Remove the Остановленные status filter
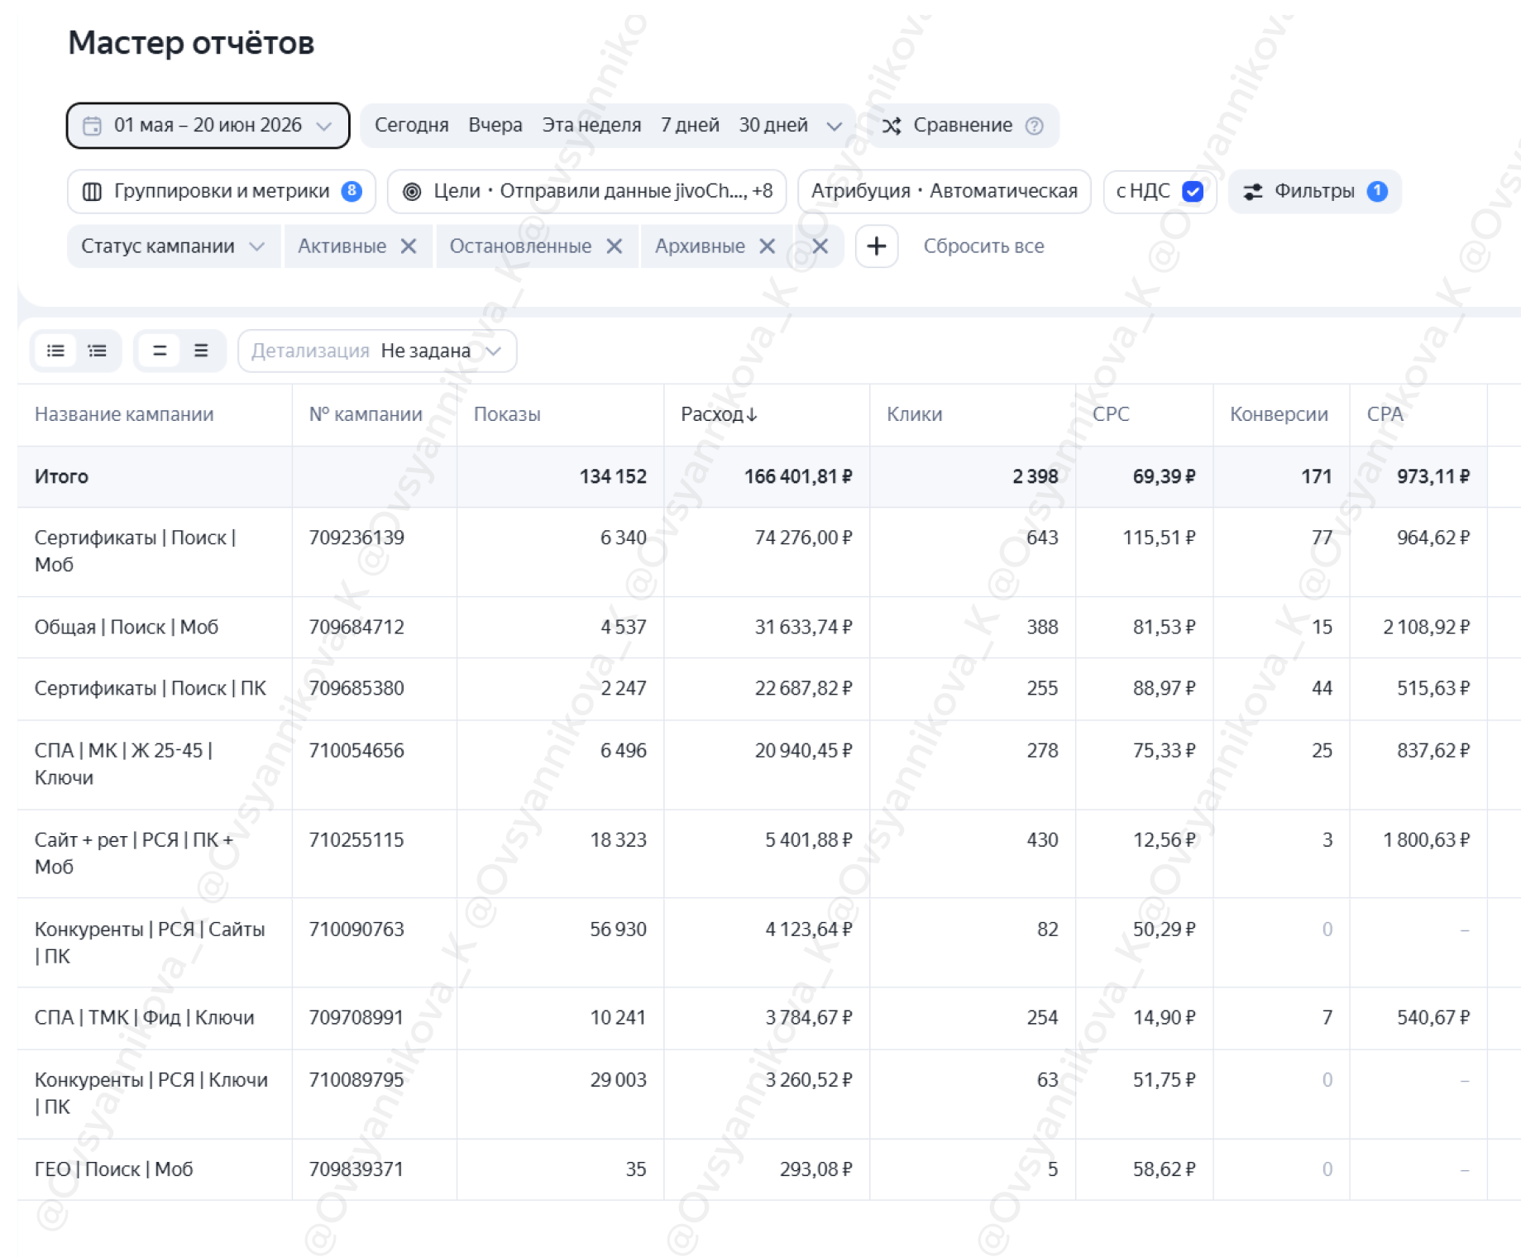 coord(614,246)
